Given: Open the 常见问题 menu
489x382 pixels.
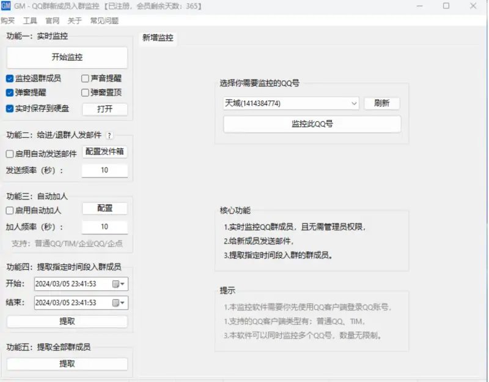Looking at the screenshot, I should click(105, 21).
